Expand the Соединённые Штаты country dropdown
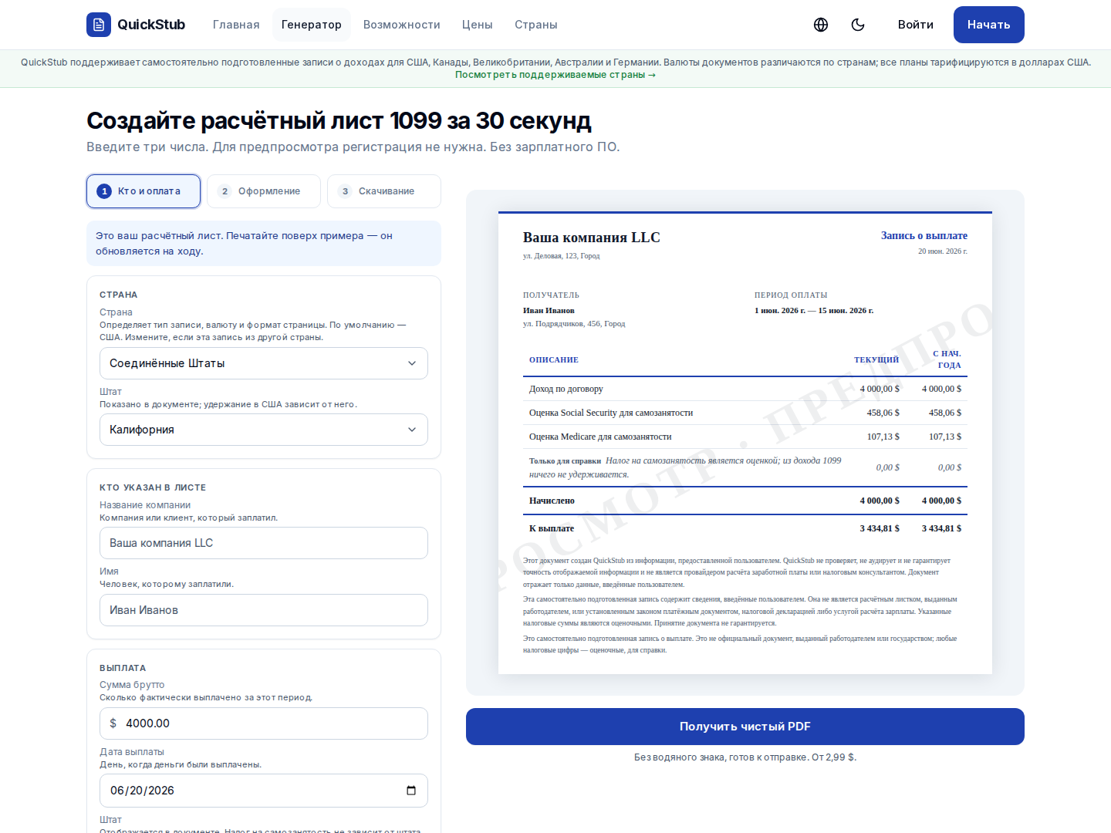This screenshot has height=833, width=1111. coord(264,363)
